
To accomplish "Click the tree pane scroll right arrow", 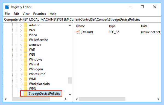I will 66,99.
